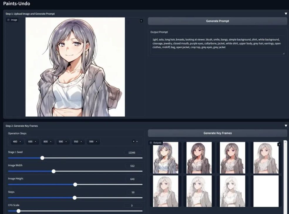Open the first output key frame thumbnail

tap(162, 158)
